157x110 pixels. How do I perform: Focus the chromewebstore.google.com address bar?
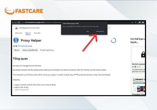43,22
